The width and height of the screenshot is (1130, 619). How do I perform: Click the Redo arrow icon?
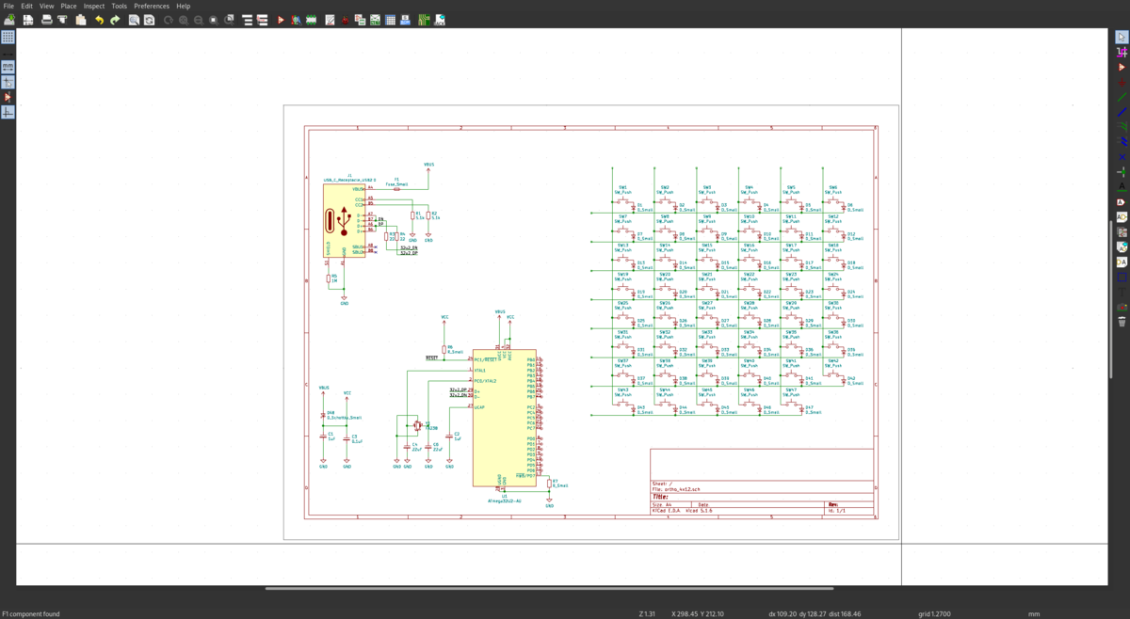115,19
